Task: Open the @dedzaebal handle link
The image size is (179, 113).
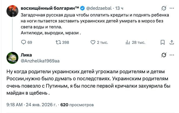Action: coord(99,8)
